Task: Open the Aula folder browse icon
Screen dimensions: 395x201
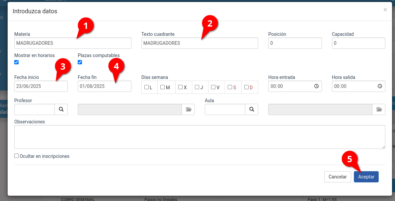Action: click(379, 109)
